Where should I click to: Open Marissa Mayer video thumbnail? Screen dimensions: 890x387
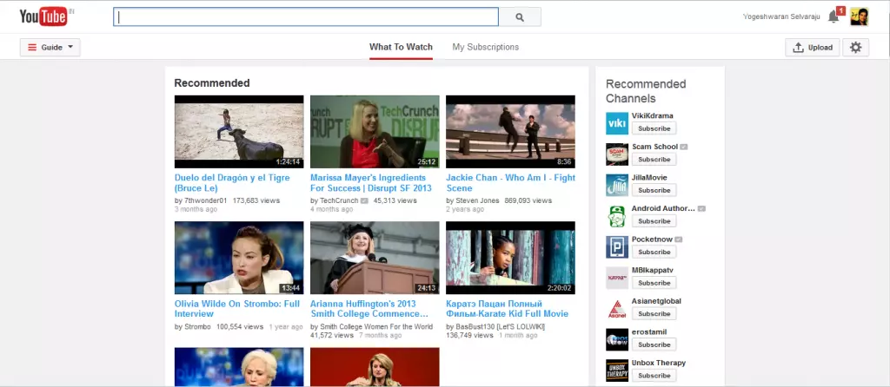(375, 131)
